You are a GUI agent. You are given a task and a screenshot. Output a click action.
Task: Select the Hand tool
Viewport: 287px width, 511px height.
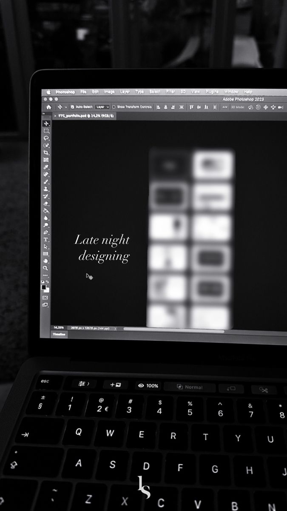click(46, 261)
